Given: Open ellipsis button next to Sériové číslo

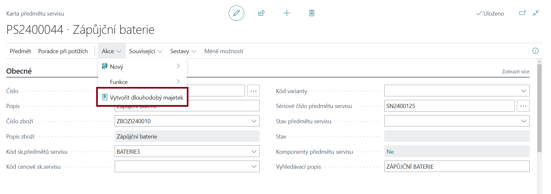Looking at the screenshot, I should (523, 106).
